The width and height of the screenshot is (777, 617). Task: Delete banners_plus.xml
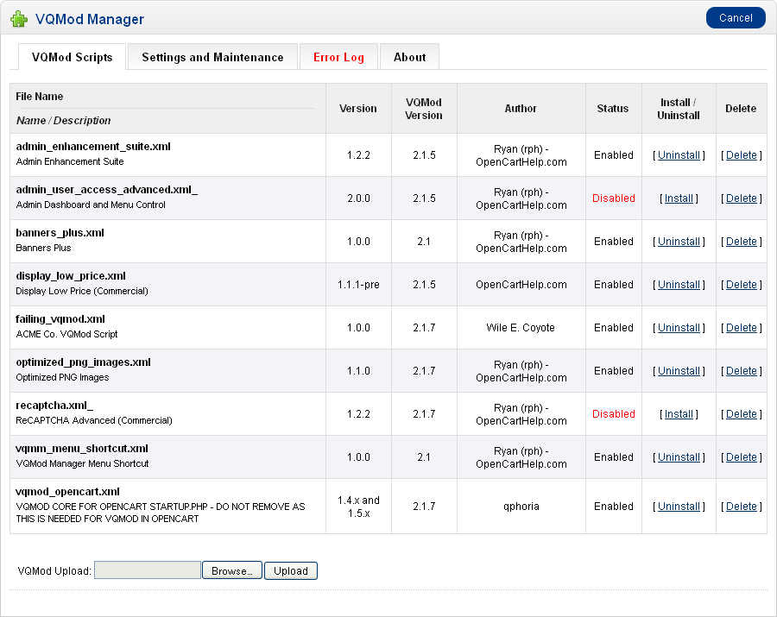(x=742, y=241)
